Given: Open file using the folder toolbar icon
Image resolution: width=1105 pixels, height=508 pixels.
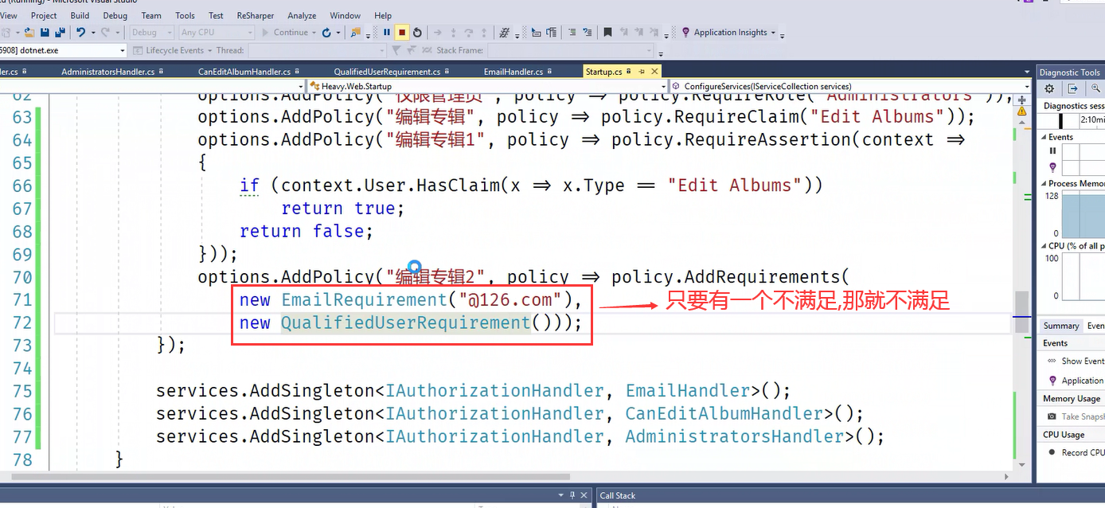Looking at the screenshot, I should tap(29, 33).
